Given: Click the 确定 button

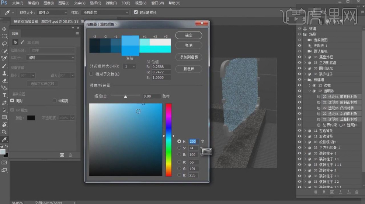Looking at the screenshot, I should (x=188, y=36).
